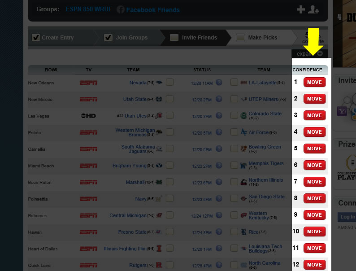Pick LA-Lafayette checkbox

pyautogui.click(x=234, y=82)
